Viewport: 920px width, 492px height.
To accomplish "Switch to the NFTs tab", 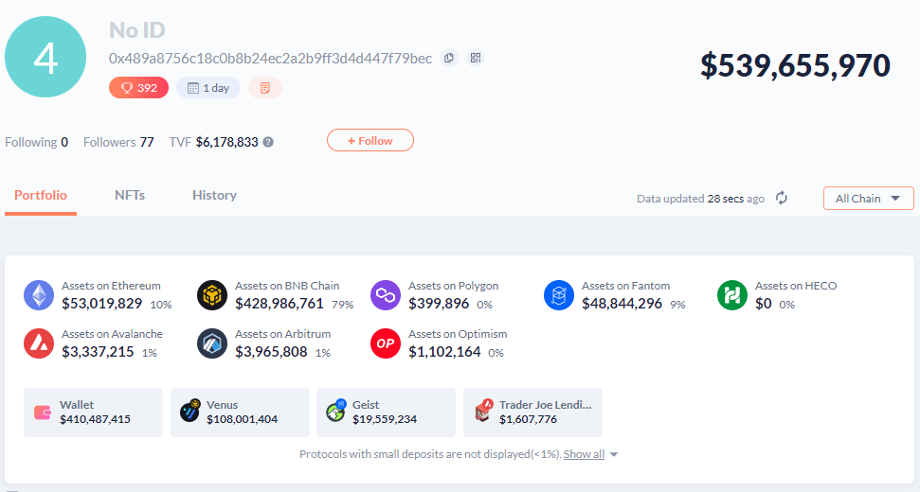I will 130,195.
